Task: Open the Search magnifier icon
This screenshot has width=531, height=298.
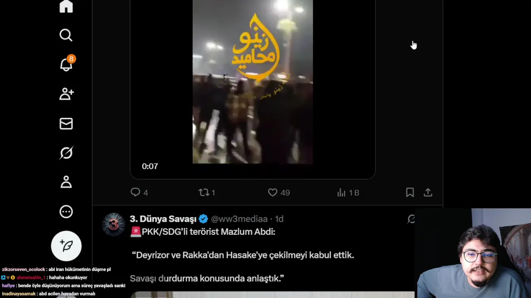Action: pos(66,35)
